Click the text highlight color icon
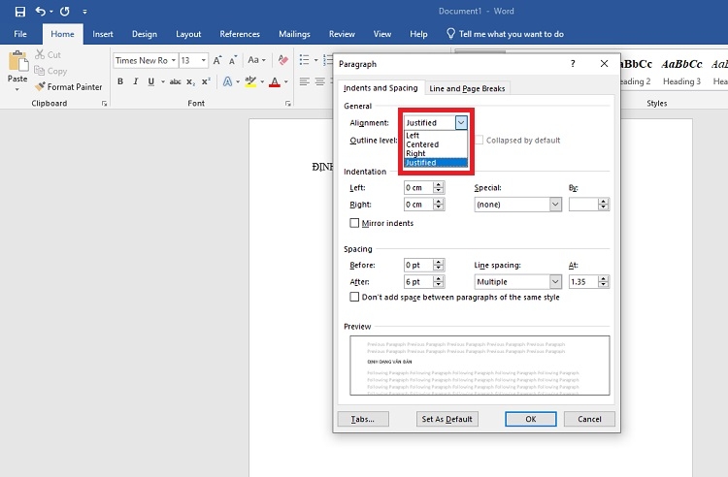This screenshot has height=477, width=728. 250,81
